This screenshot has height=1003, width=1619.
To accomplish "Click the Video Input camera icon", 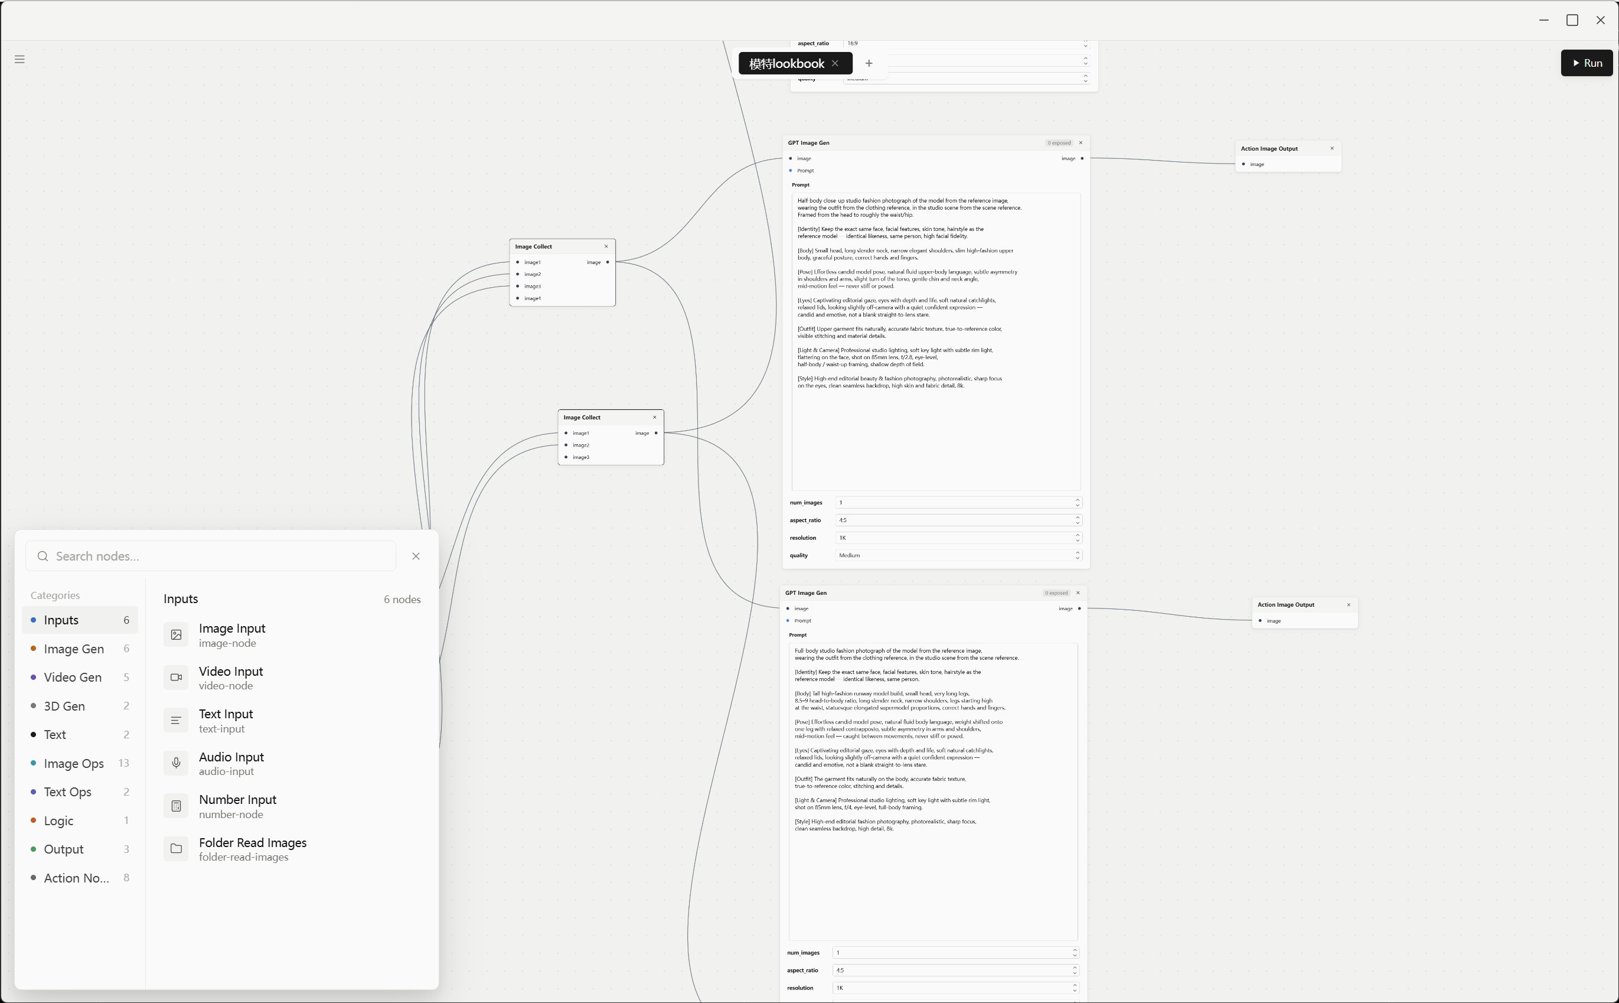I will (177, 678).
